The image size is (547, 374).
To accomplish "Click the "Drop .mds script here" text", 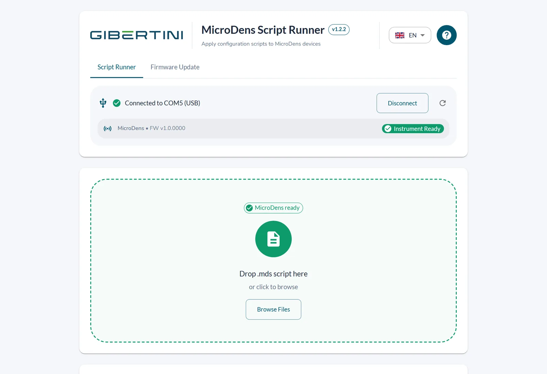I will [x=273, y=274].
